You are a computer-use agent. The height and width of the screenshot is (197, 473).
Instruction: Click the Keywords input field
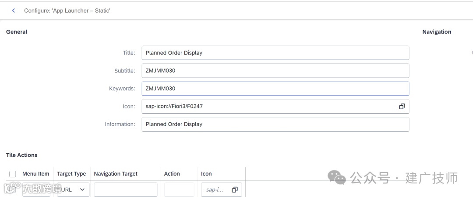[275, 88]
